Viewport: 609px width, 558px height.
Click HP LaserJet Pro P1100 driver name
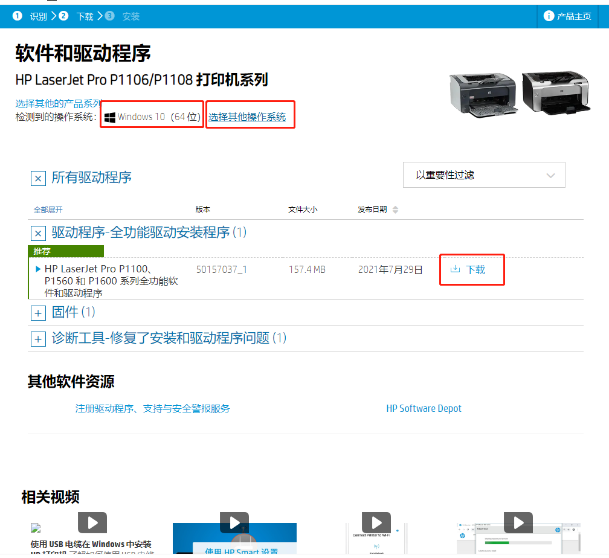coord(111,281)
